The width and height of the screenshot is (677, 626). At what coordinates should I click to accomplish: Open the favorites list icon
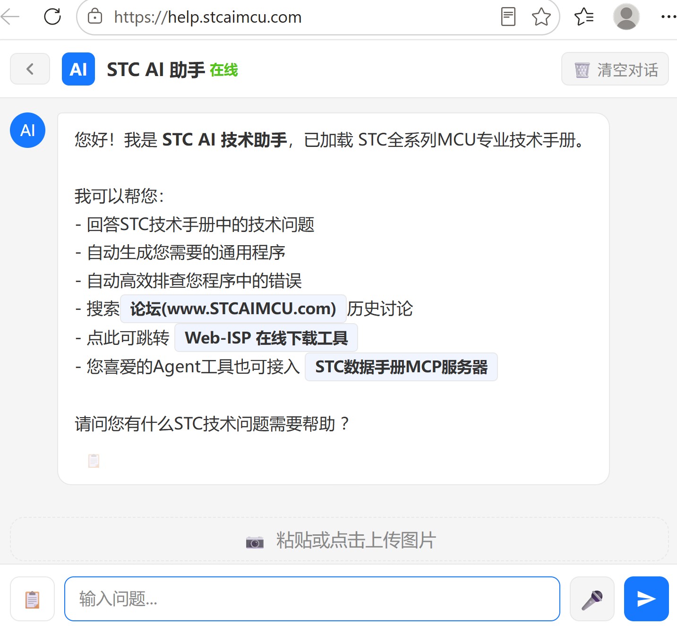pyautogui.click(x=584, y=17)
